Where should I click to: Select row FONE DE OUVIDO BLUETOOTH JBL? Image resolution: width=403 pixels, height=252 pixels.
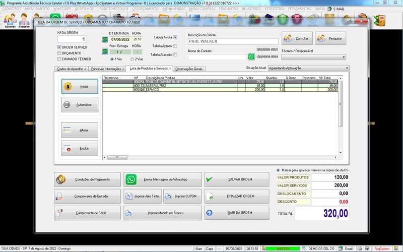[x=220, y=82]
